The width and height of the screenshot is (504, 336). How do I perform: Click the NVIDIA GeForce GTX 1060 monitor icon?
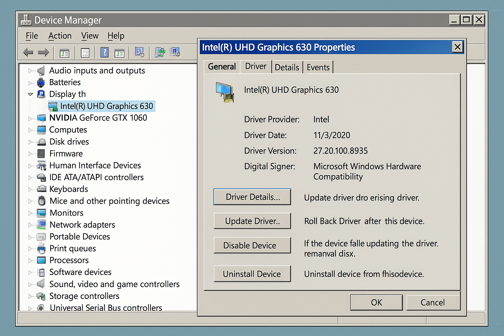(x=41, y=118)
